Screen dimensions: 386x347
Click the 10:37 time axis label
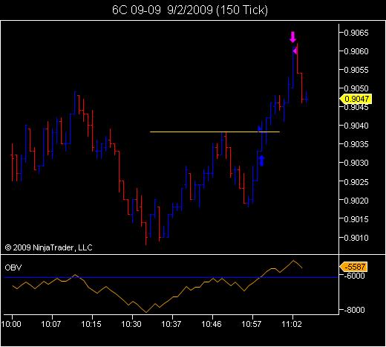tap(171, 324)
